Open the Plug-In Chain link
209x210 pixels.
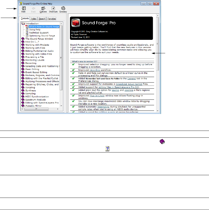coord(97,96)
